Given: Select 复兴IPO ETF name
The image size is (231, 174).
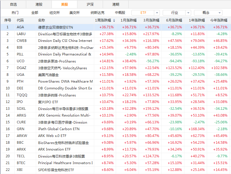Looking at the screenshot, I should 48,102.
